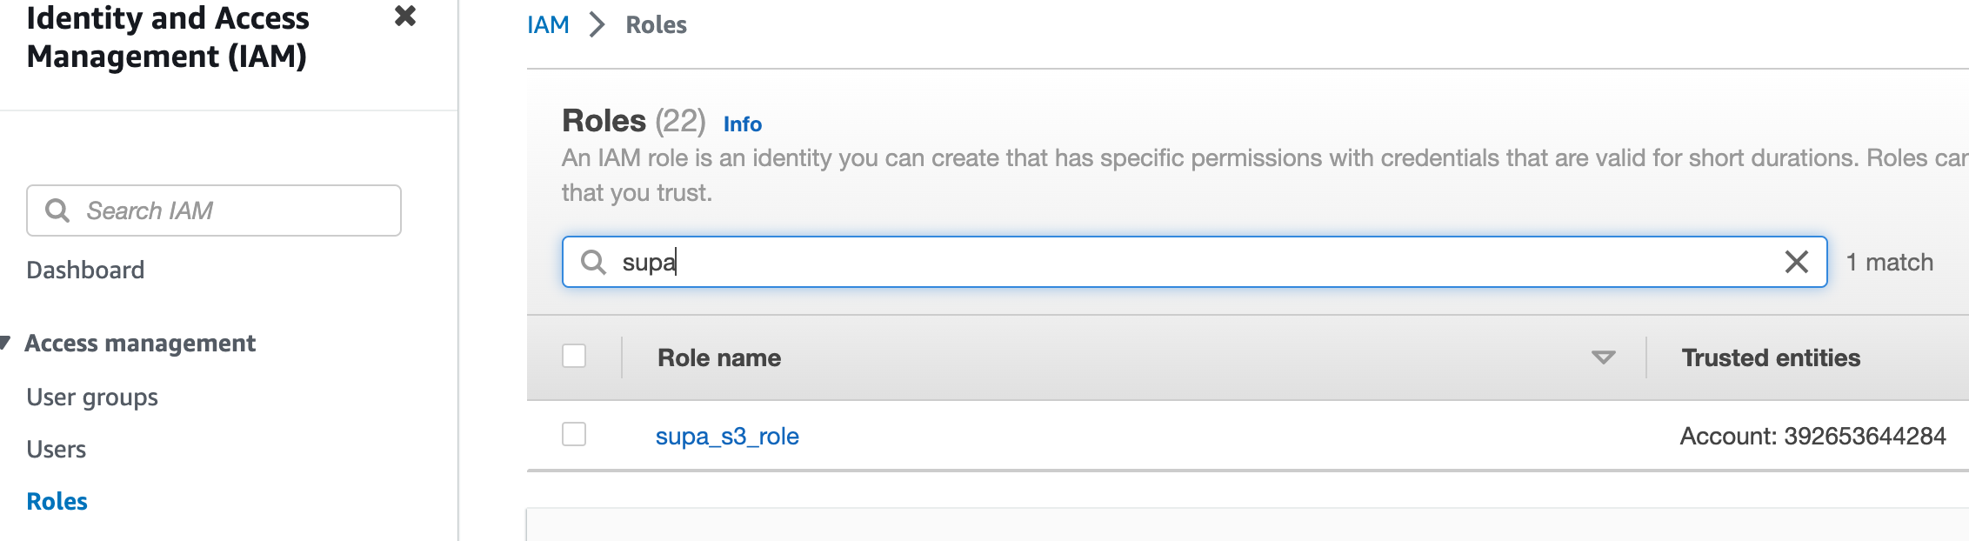Click the Users entry in the sidebar
Viewport: 1969px width, 541px height.
click(x=55, y=449)
